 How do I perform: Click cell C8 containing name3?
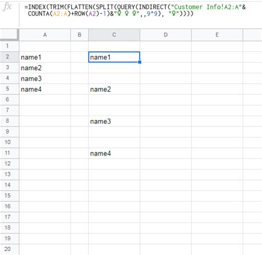coord(114,121)
